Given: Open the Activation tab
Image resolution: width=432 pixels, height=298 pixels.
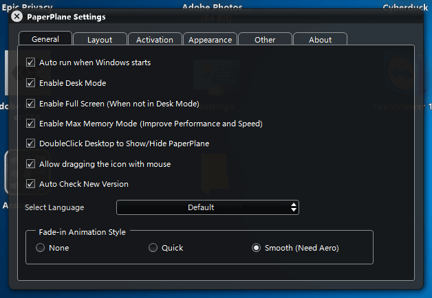Looking at the screenshot, I should (155, 40).
